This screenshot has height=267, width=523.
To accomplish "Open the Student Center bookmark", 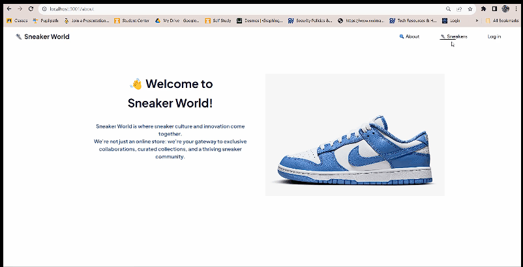I will (132, 21).
